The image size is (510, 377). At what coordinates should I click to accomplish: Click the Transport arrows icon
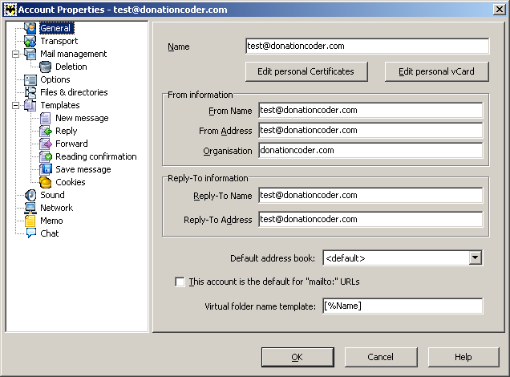30,42
